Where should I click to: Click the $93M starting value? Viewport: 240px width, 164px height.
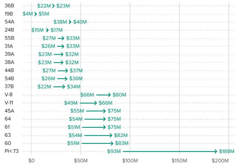coord(114,151)
